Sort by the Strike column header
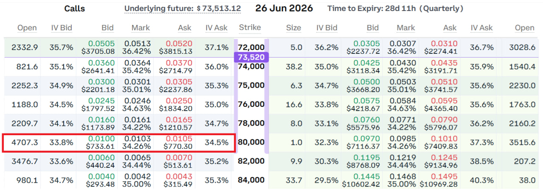Image resolution: width=543 pixels, height=192 pixels. pos(250,28)
